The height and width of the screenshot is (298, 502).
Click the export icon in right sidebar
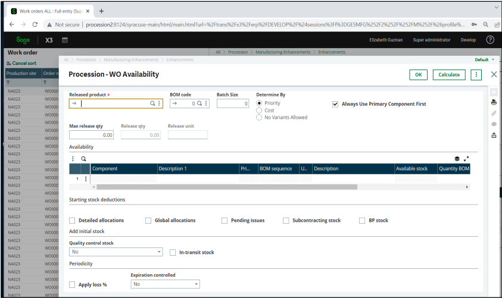494,135
